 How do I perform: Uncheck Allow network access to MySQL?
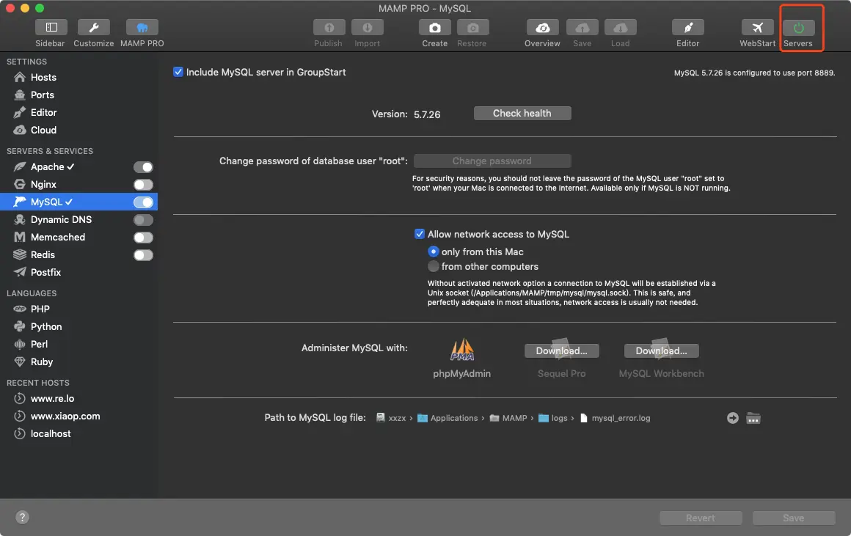pyautogui.click(x=420, y=234)
